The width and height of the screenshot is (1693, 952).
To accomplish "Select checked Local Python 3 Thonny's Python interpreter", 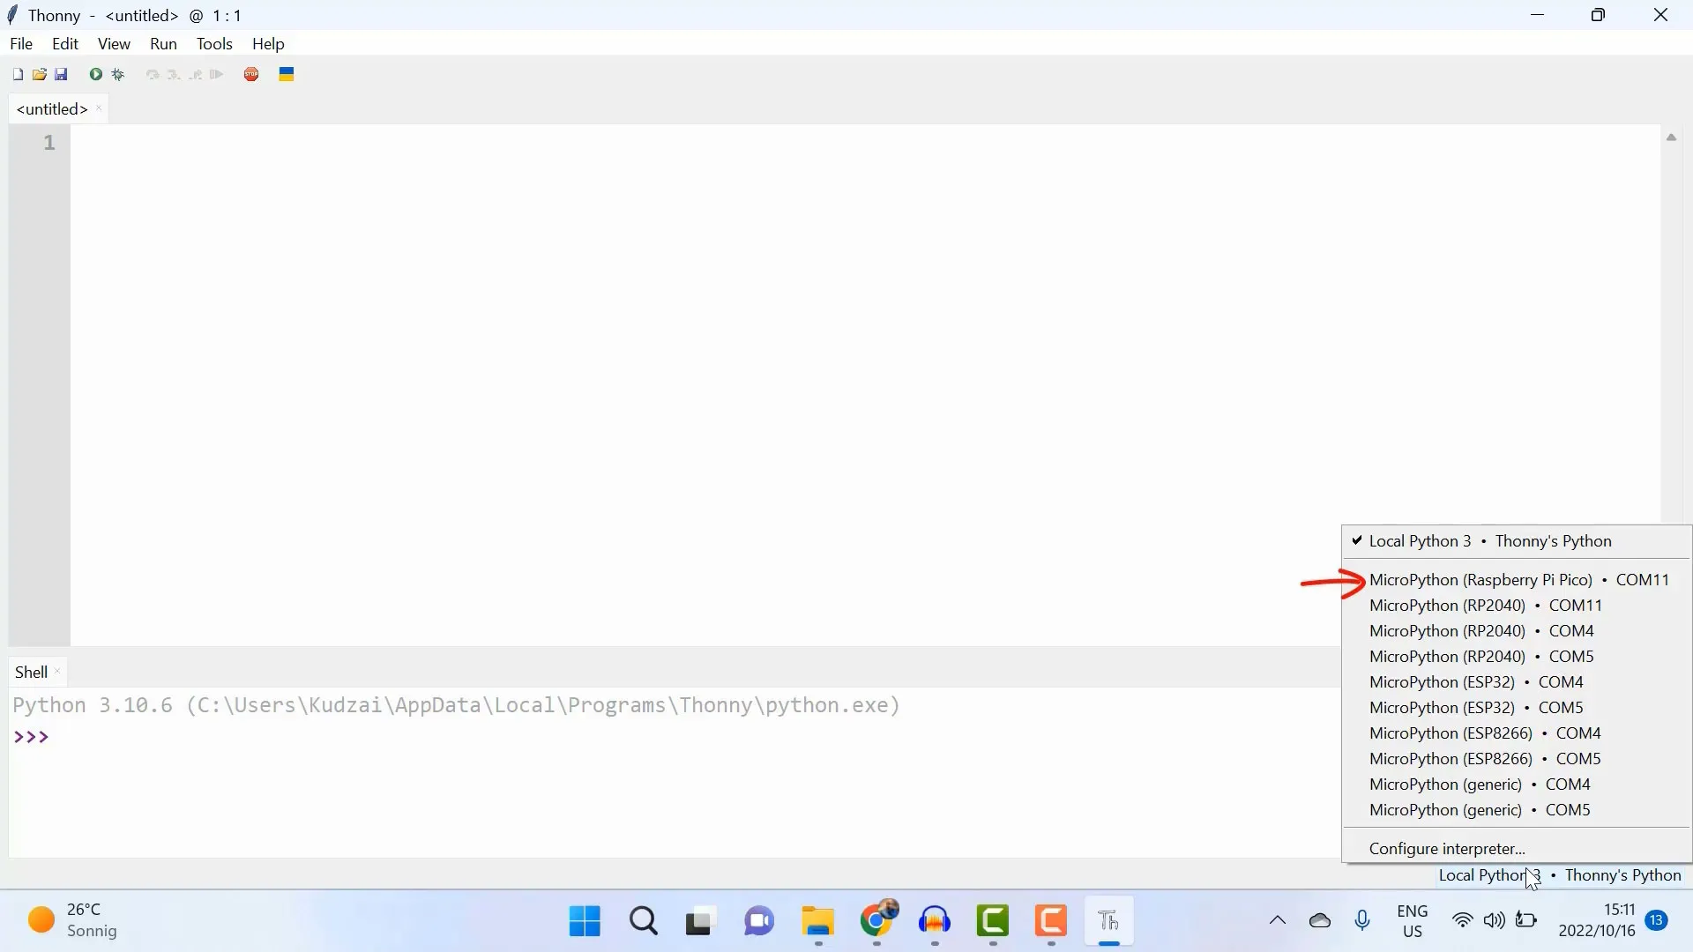I will (1517, 541).
